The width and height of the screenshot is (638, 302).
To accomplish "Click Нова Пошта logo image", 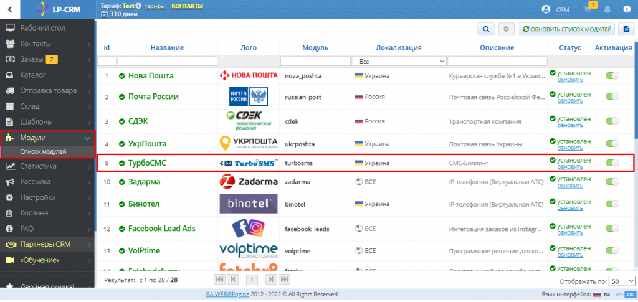I will click(x=249, y=75).
